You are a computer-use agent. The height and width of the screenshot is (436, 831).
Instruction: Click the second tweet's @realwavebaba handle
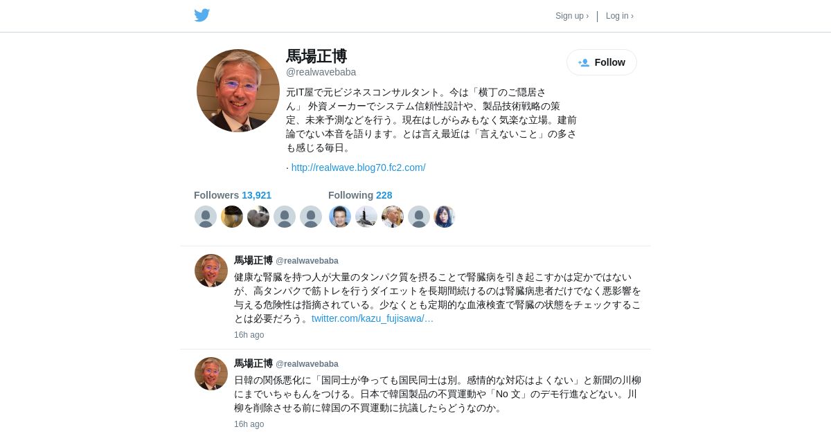[307, 364]
